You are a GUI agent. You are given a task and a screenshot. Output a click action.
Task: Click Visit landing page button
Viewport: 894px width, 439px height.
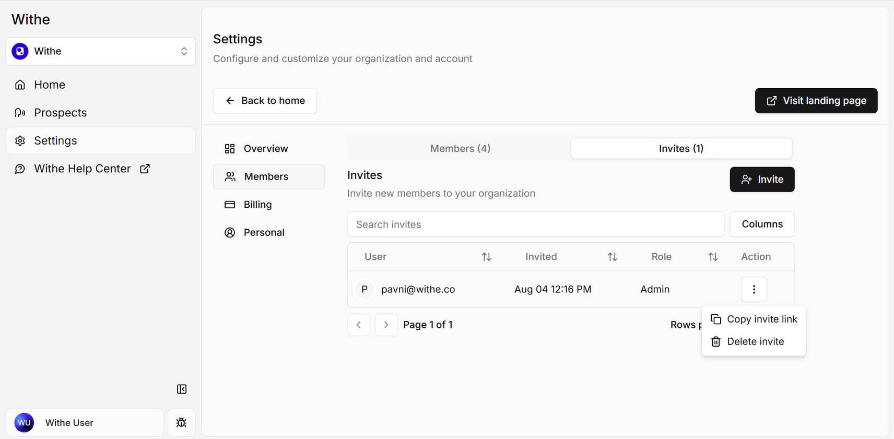point(816,101)
